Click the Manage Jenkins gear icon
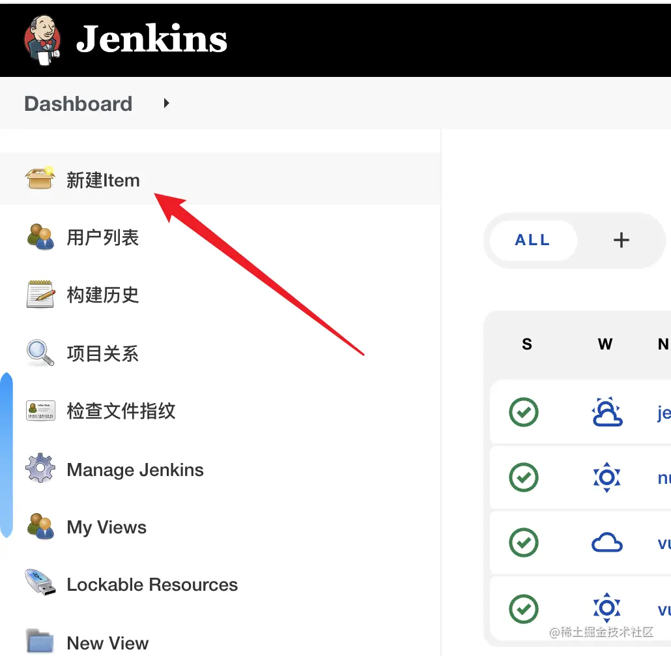Image resolution: width=671 pixels, height=656 pixels. [x=40, y=468]
